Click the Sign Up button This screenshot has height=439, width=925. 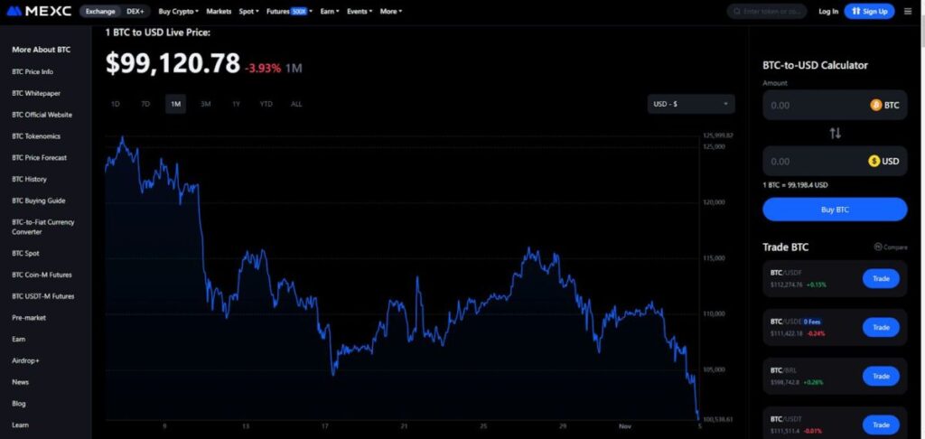[870, 11]
